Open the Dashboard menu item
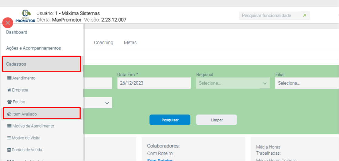 point(17,32)
